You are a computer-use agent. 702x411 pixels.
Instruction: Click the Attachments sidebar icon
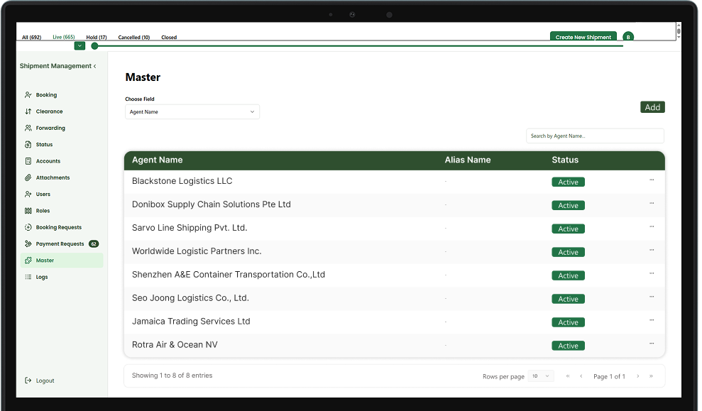point(28,177)
